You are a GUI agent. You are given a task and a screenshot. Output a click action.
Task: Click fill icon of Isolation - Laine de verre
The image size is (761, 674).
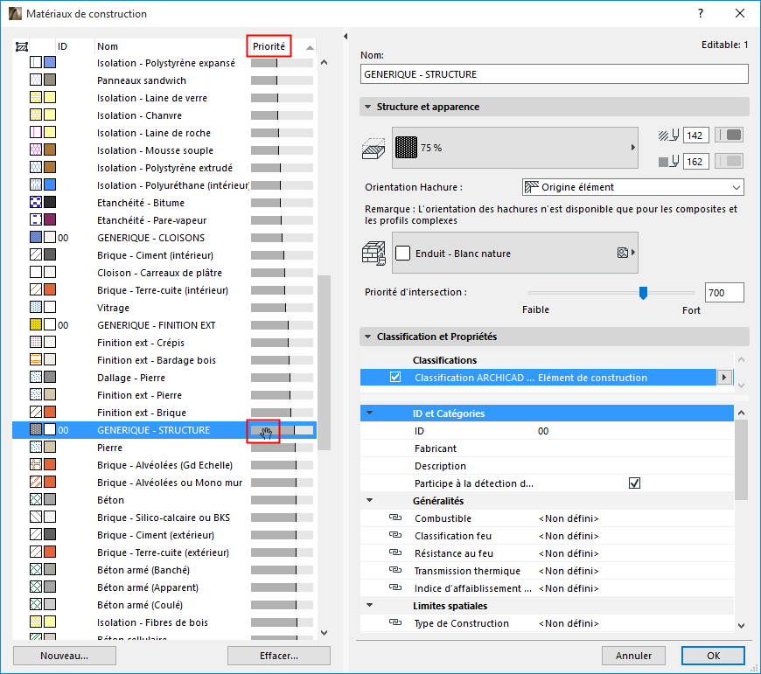[x=36, y=97]
